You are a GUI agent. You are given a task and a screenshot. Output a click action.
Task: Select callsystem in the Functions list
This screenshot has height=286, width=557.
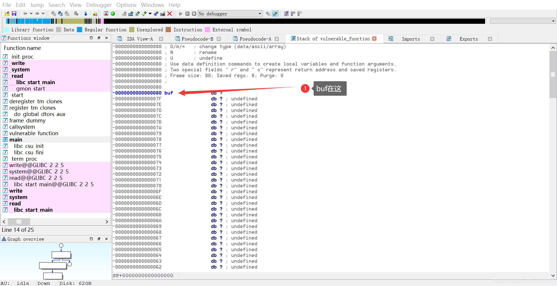22,127
